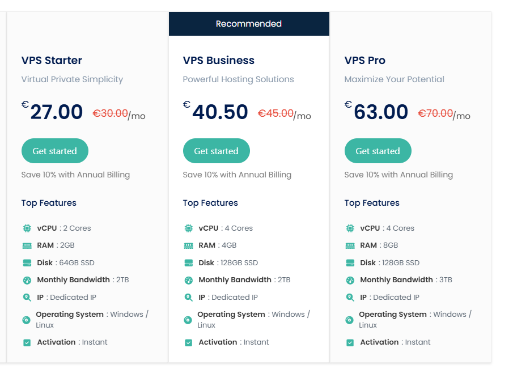
Task: Click the RAM icon in VPS Pro features
Action: click(x=350, y=245)
